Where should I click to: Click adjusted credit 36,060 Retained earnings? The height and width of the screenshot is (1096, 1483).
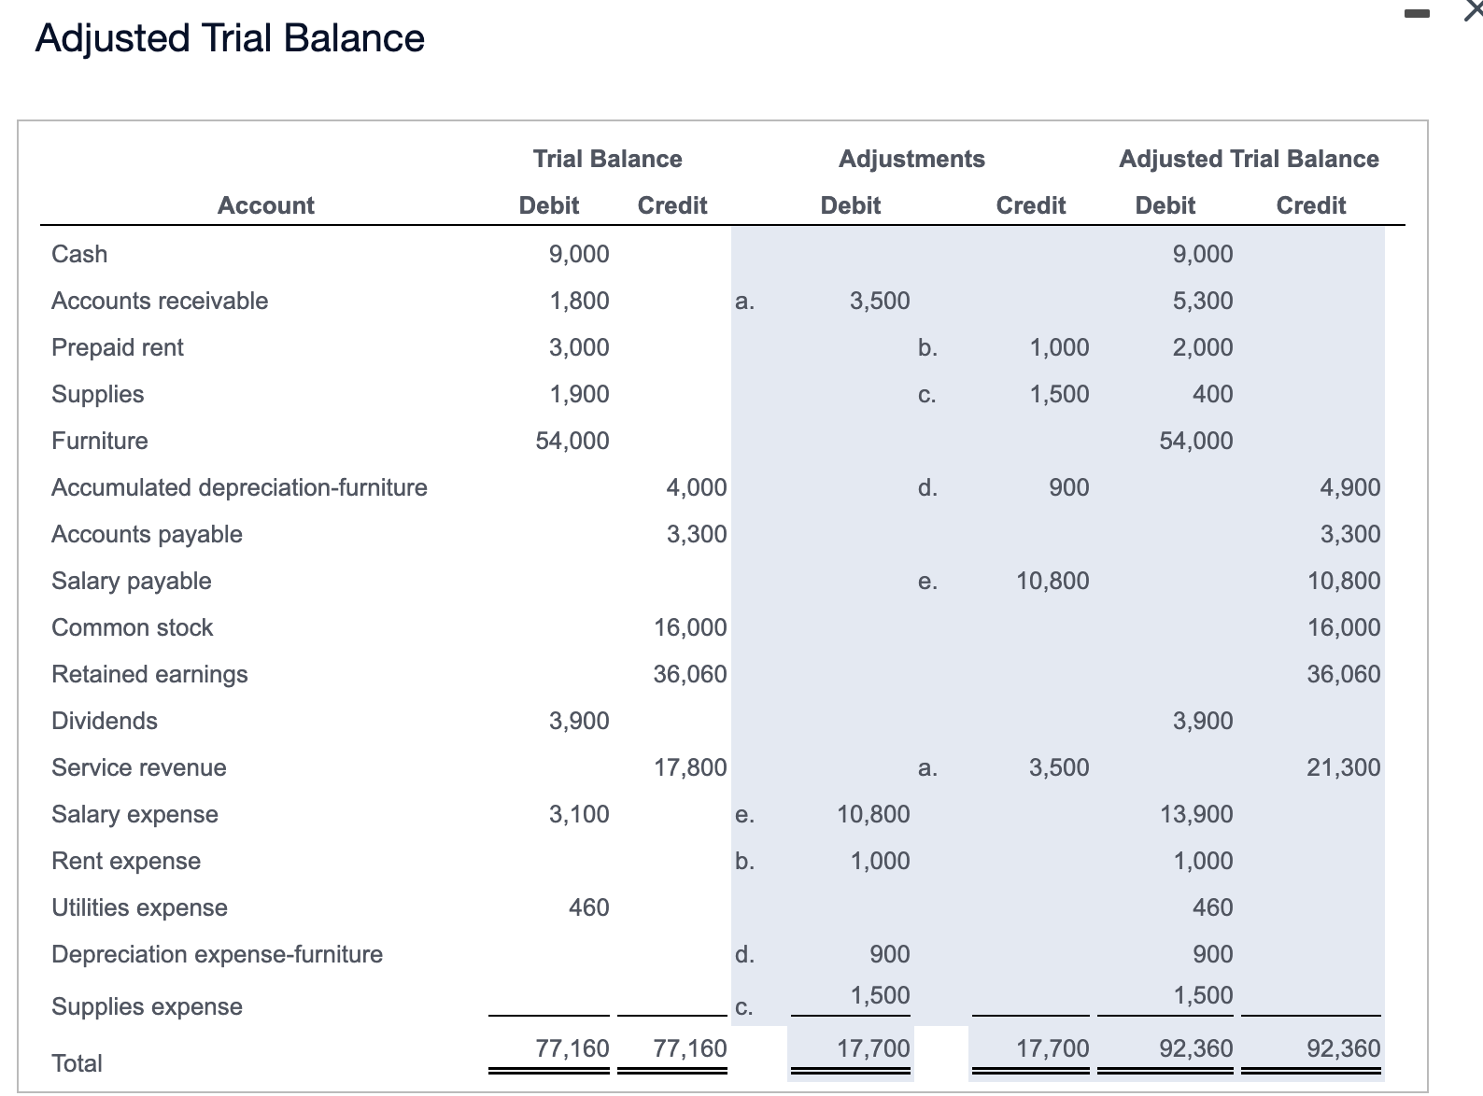(x=1344, y=674)
